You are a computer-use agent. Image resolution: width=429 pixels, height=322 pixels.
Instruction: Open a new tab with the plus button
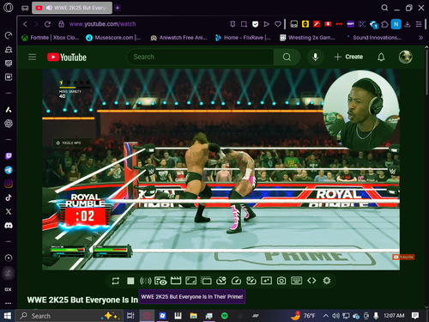pyautogui.click(x=118, y=8)
